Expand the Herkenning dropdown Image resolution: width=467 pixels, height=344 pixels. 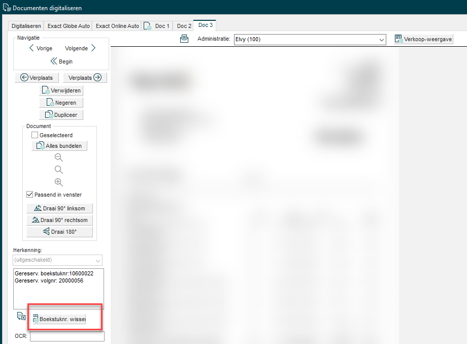tap(57, 260)
